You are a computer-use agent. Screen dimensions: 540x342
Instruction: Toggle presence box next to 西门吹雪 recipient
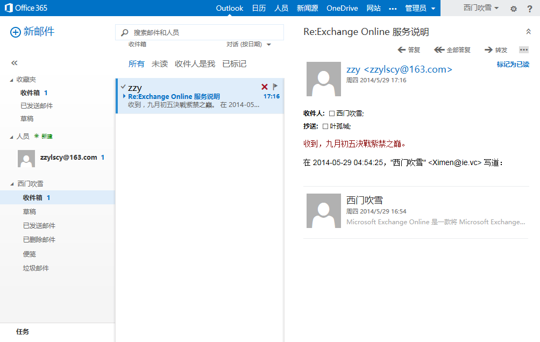click(332, 113)
